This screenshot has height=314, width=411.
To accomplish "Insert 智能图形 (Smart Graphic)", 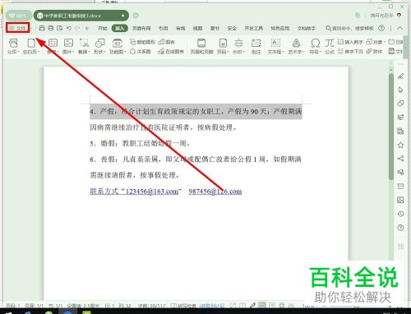I will [x=142, y=42].
